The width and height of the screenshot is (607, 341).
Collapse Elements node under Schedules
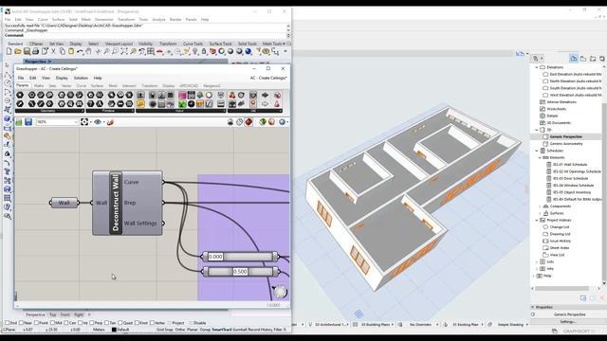tap(541, 158)
